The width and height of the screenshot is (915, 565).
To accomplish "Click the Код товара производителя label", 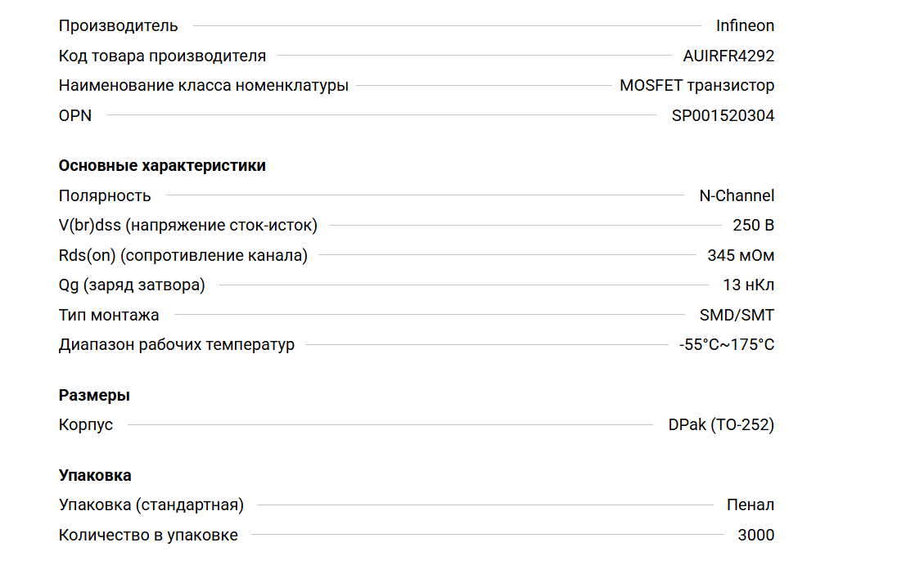I will pos(162,56).
